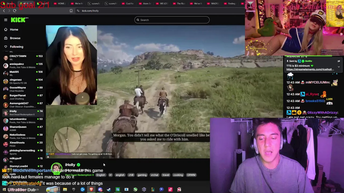Viewport: 344px width, 193px height.
Task: Reload the page
Action: coord(15,11)
